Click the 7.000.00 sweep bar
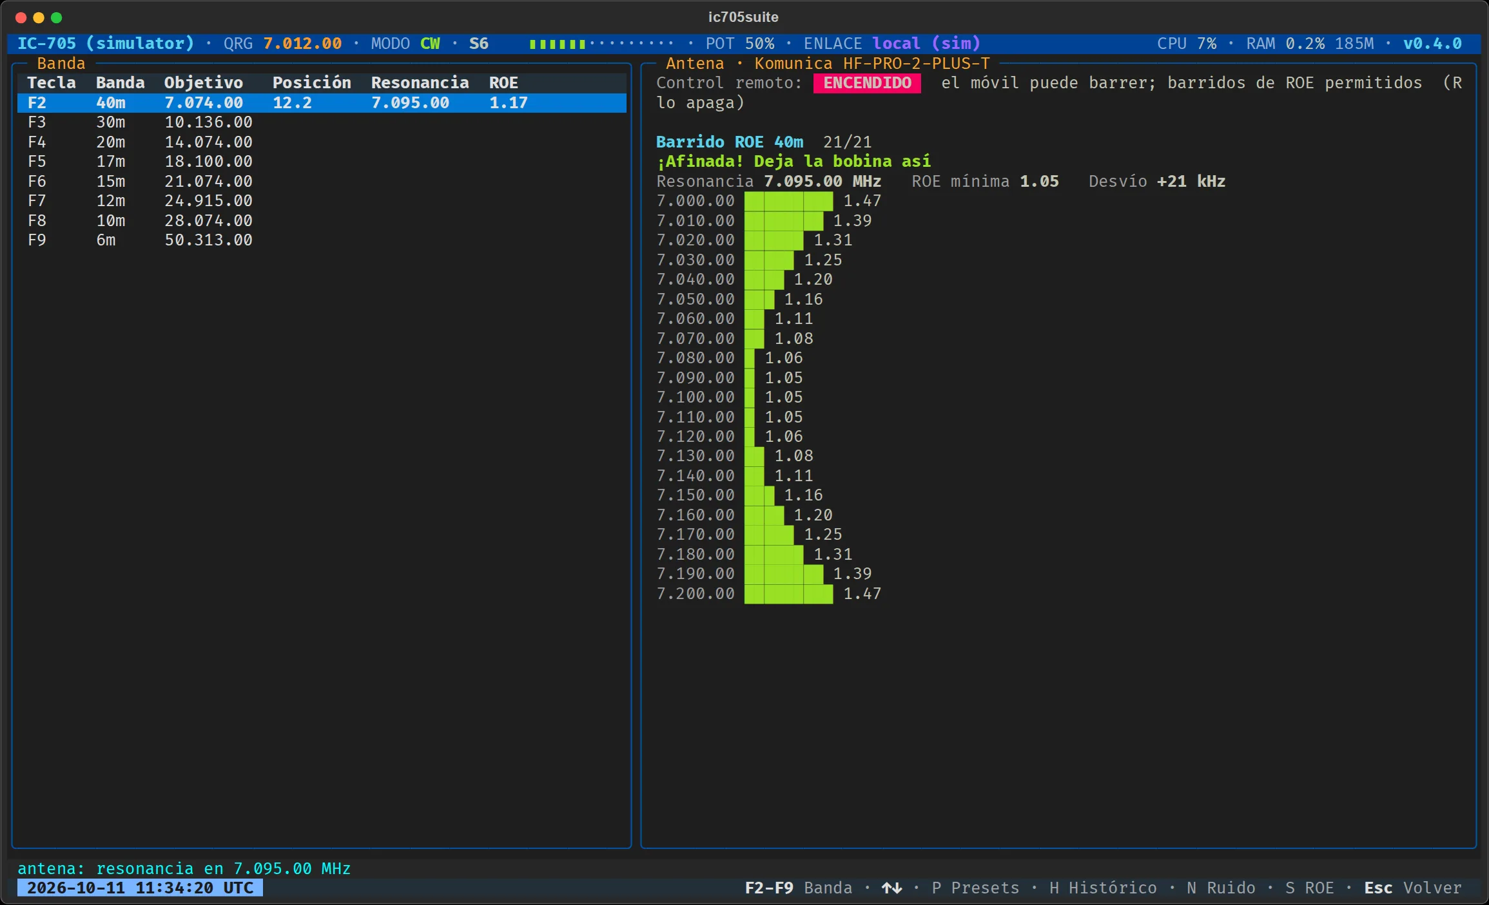 click(x=789, y=201)
